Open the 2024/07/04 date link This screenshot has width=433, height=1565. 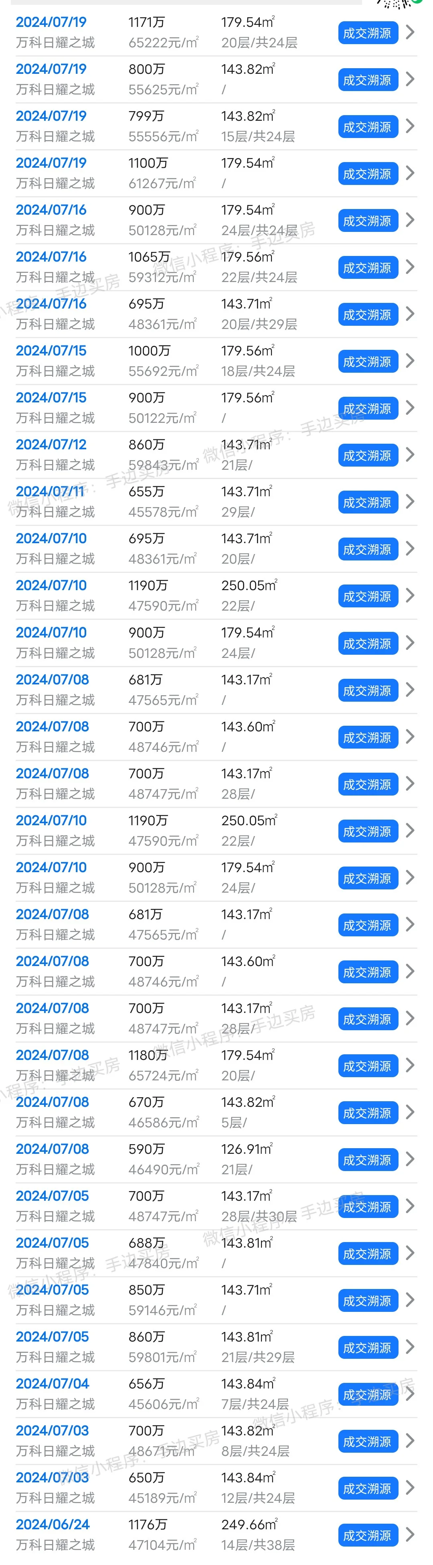pyautogui.click(x=52, y=1383)
